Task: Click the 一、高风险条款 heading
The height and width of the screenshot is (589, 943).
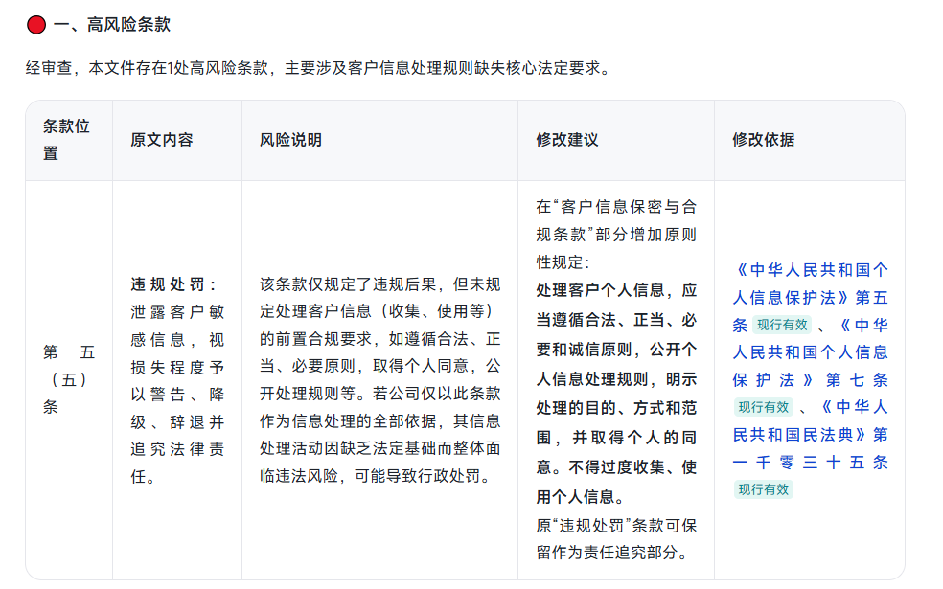Action: point(112,25)
